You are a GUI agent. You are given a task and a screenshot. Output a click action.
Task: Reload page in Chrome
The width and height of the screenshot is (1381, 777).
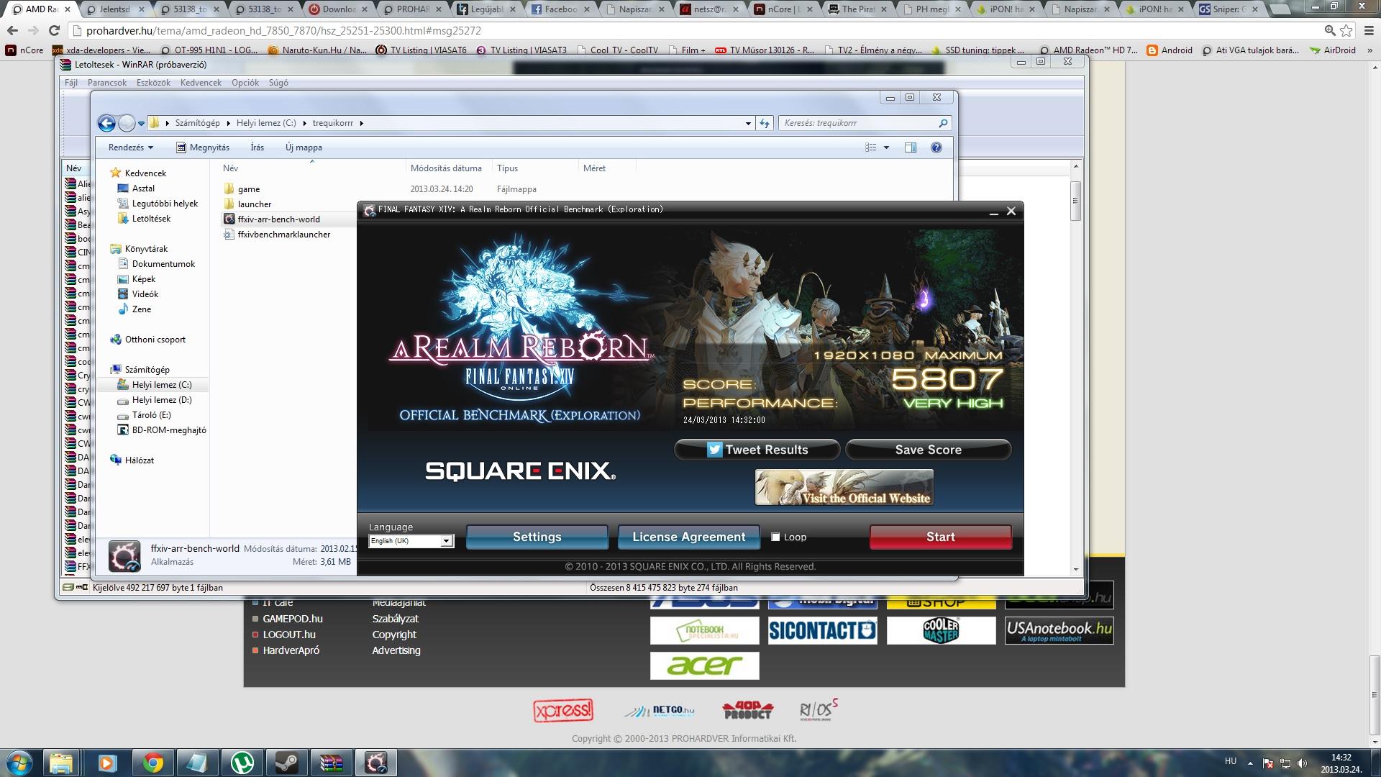coord(54,31)
